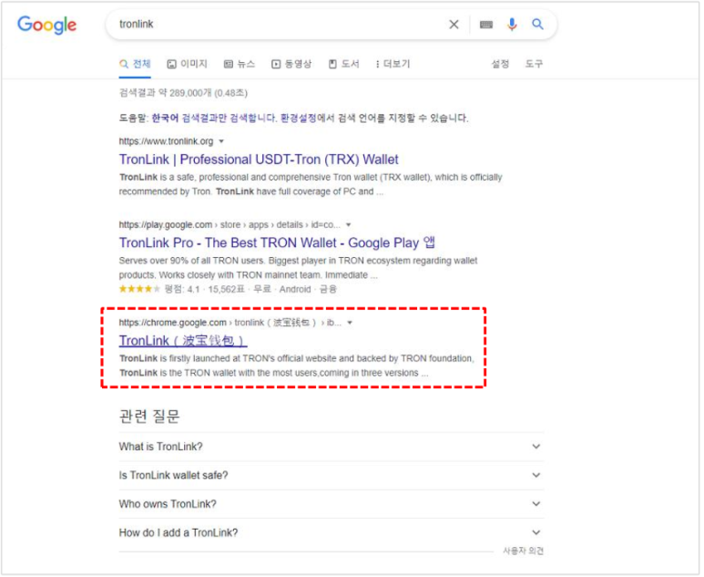Switch to the 동영상 (Videos) tab
Viewport: 704px width, 577px height.
point(291,64)
